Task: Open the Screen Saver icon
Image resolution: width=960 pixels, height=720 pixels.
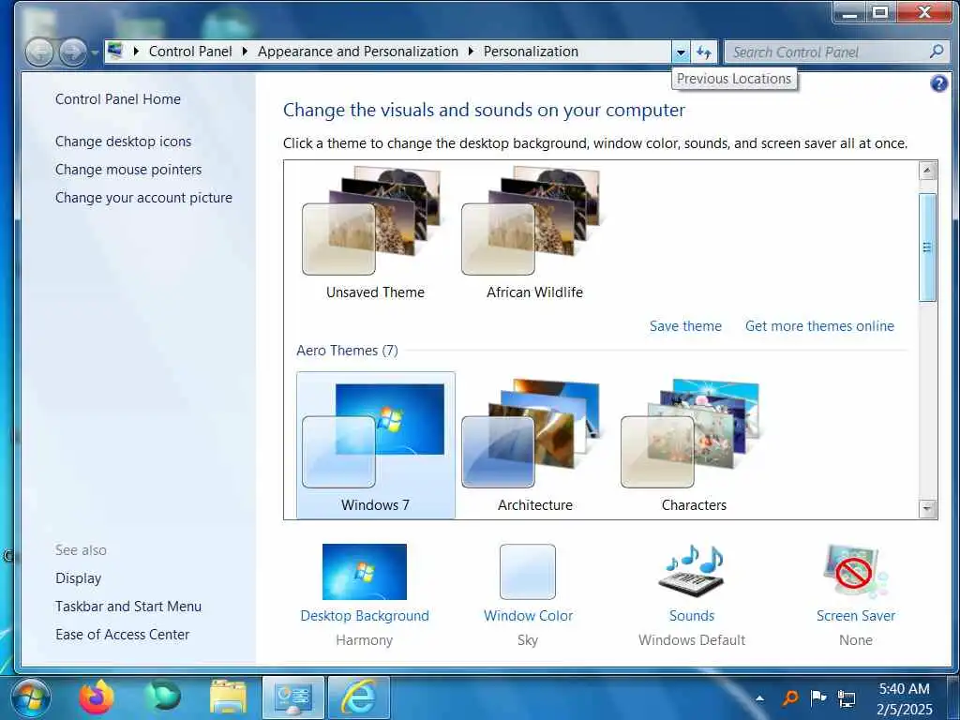Action: tap(855, 571)
